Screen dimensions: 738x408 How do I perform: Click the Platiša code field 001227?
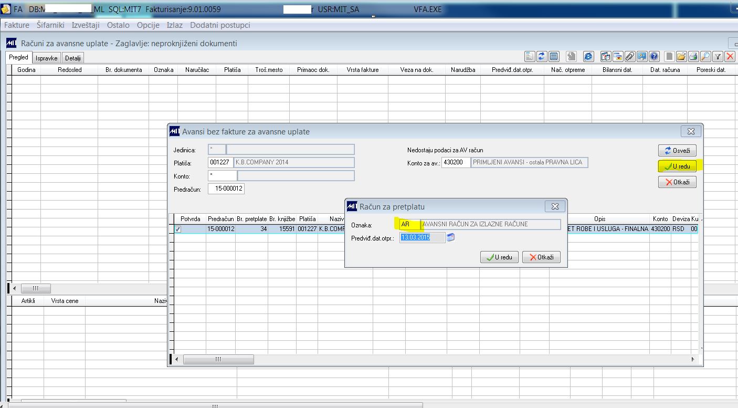tap(219, 162)
